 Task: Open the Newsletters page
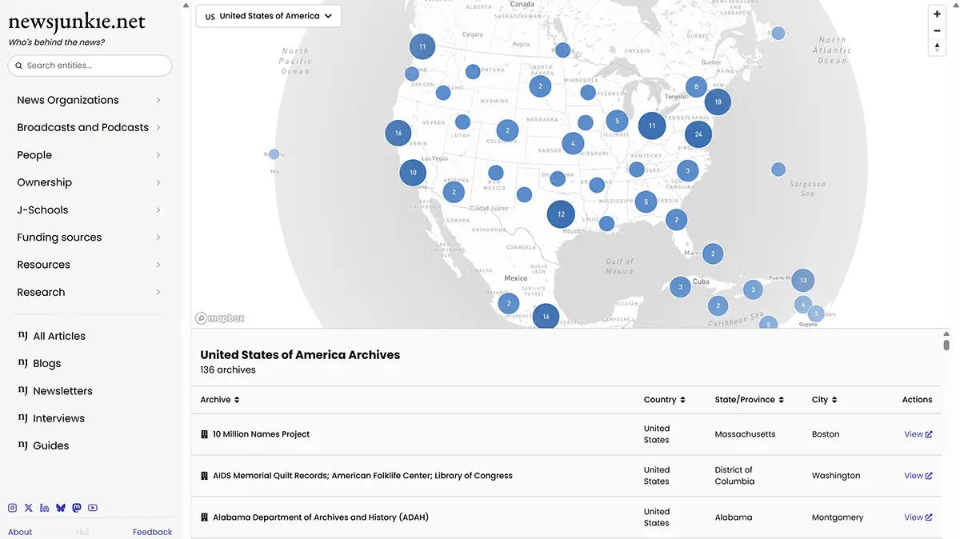62,391
